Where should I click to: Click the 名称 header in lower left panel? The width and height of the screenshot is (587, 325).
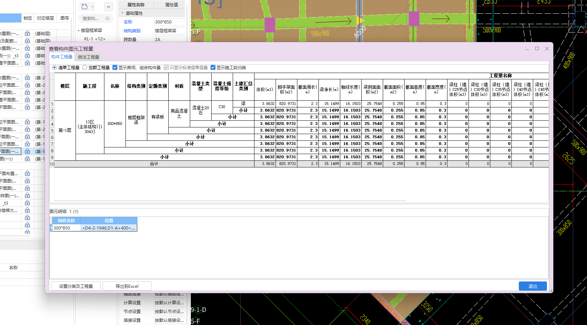[x=13, y=267]
